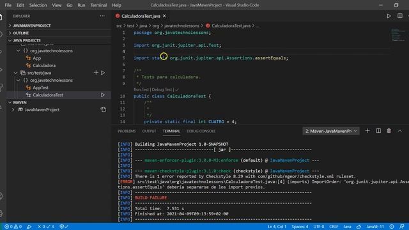Change indentation via Spaces: 4

[300, 226]
